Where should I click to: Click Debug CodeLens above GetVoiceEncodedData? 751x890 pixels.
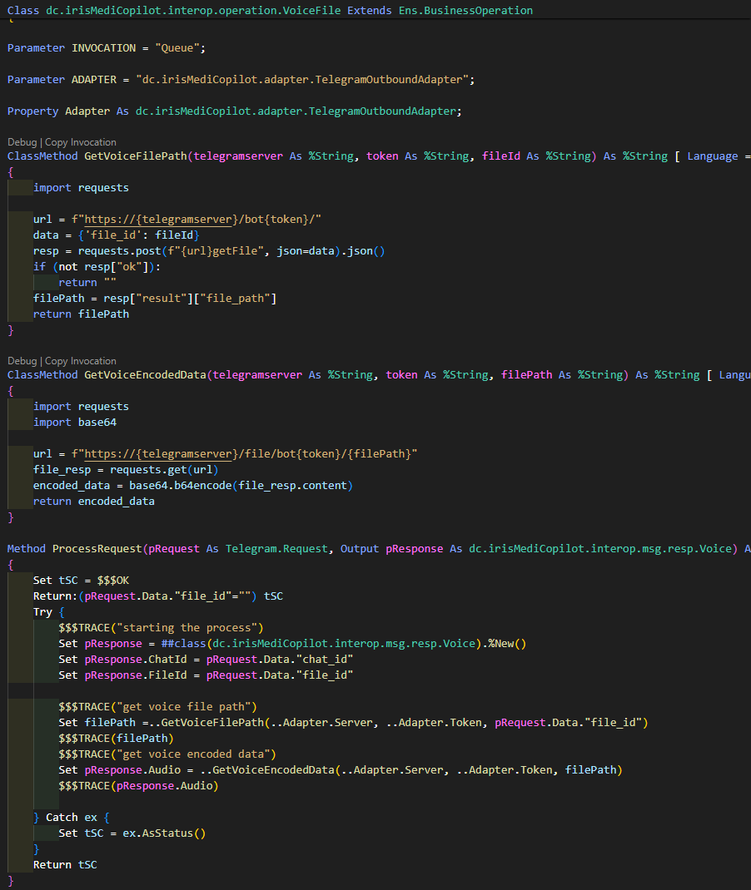(22, 361)
